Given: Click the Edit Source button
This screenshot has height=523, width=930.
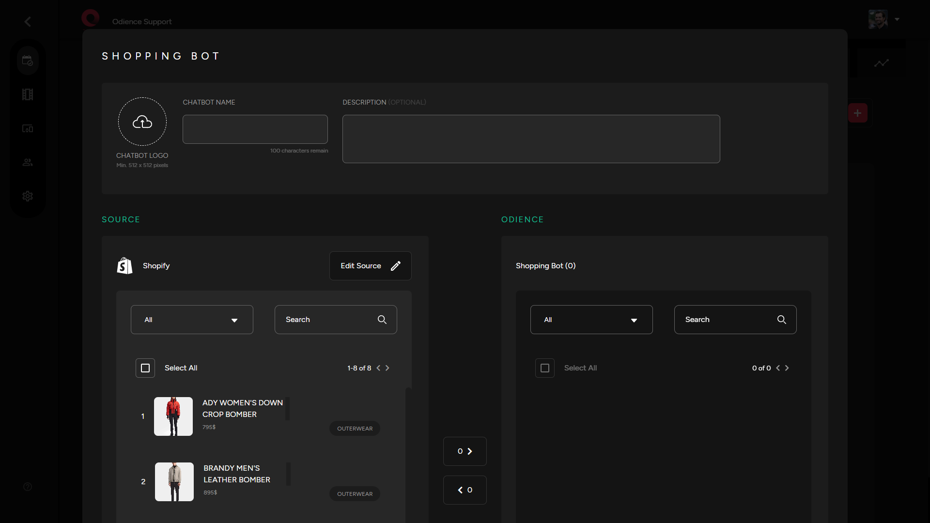Looking at the screenshot, I should click(371, 266).
